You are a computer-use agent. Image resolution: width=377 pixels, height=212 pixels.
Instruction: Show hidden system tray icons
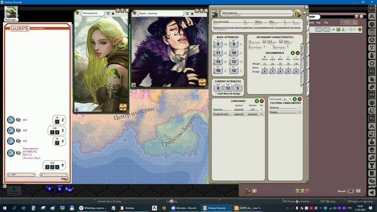[x=287, y=208]
